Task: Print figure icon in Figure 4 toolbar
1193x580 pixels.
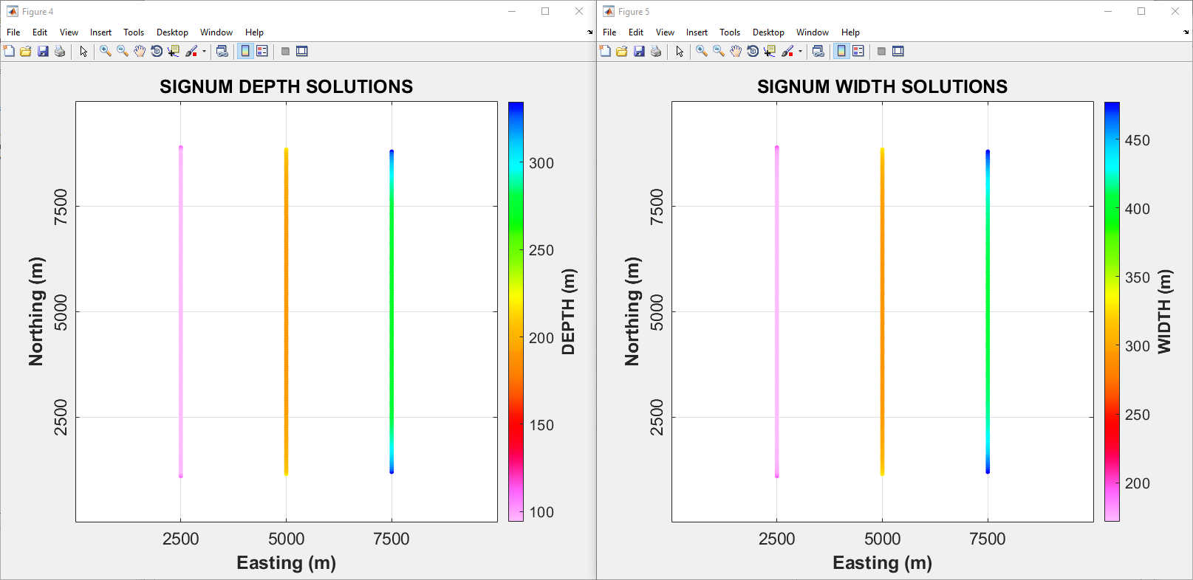Action: 60,51
